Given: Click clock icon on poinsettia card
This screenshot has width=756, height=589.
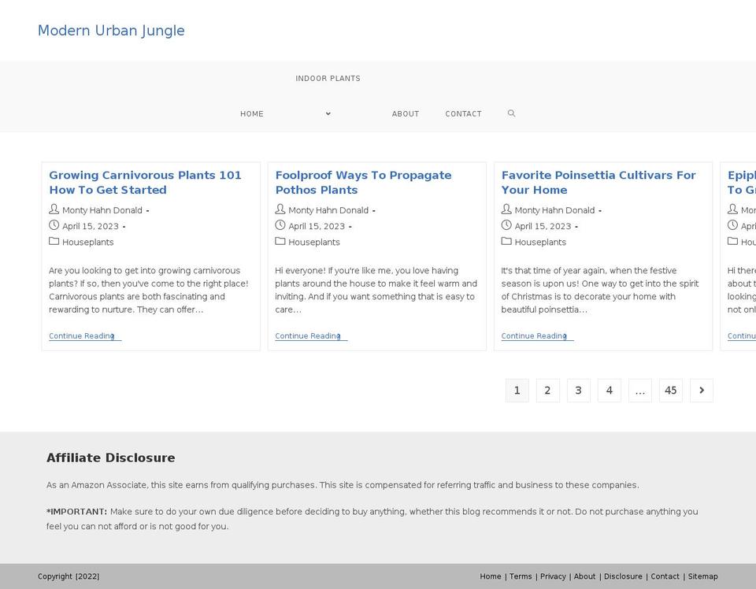Looking at the screenshot, I should 506,225.
